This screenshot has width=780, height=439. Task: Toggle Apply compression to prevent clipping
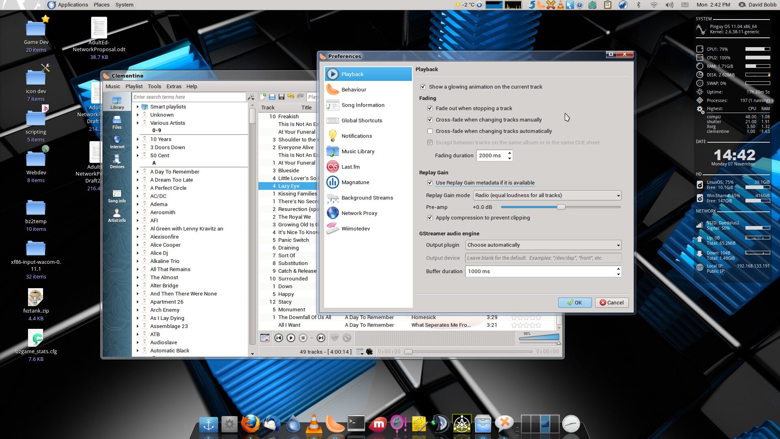430,217
